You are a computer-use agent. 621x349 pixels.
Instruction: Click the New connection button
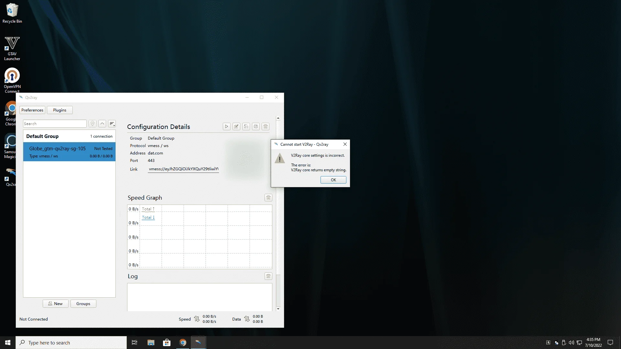pyautogui.click(x=55, y=303)
